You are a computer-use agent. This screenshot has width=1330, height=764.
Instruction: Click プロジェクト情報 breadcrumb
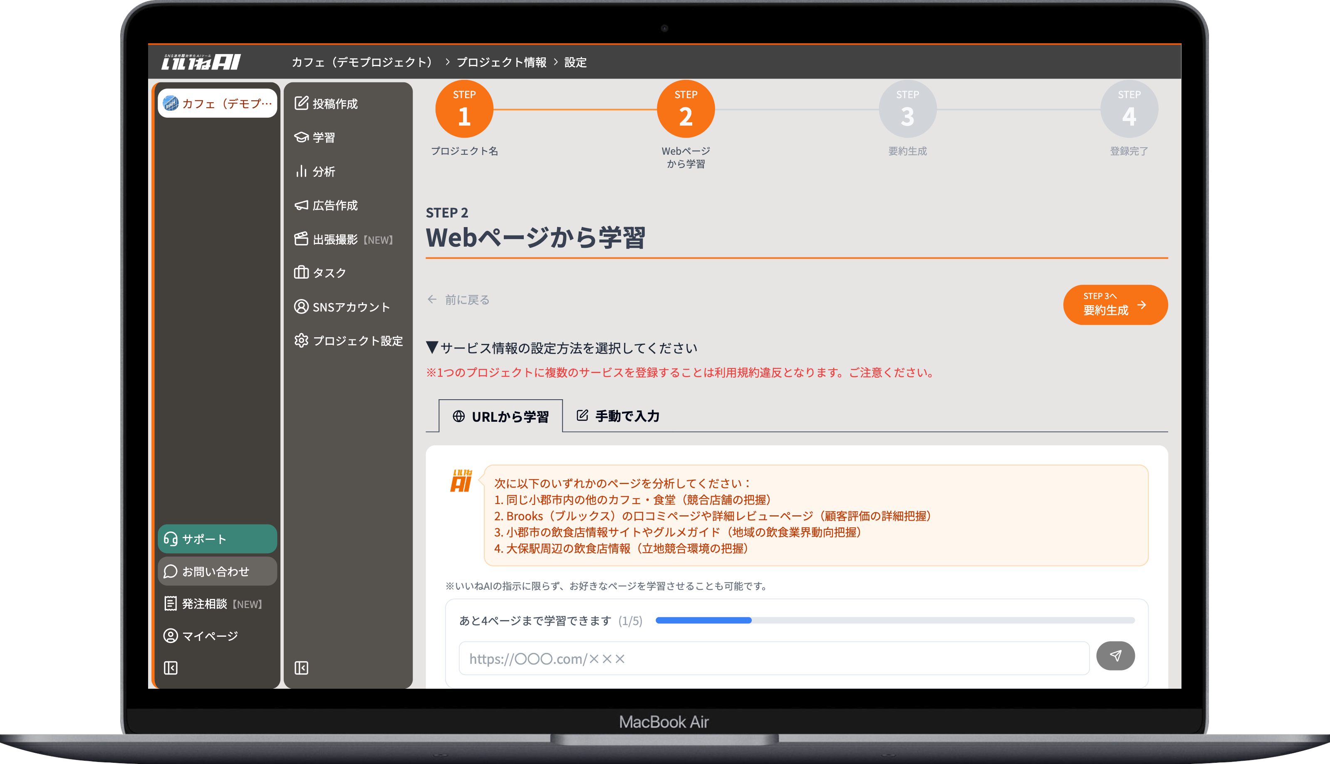501,62
